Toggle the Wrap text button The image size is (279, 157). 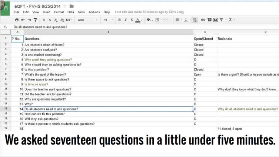coord(195,20)
